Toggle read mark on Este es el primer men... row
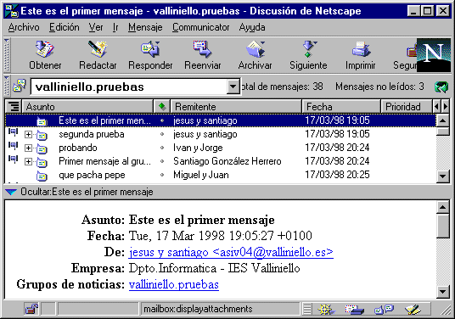This screenshot has width=455, height=319. click(162, 120)
